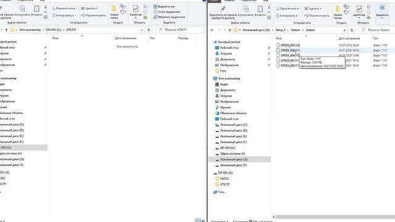Image resolution: width=395 pixels, height=222 pixels.
Task: Go back in right Taskam window
Action: pyautogui.click(x=212, y=30)
